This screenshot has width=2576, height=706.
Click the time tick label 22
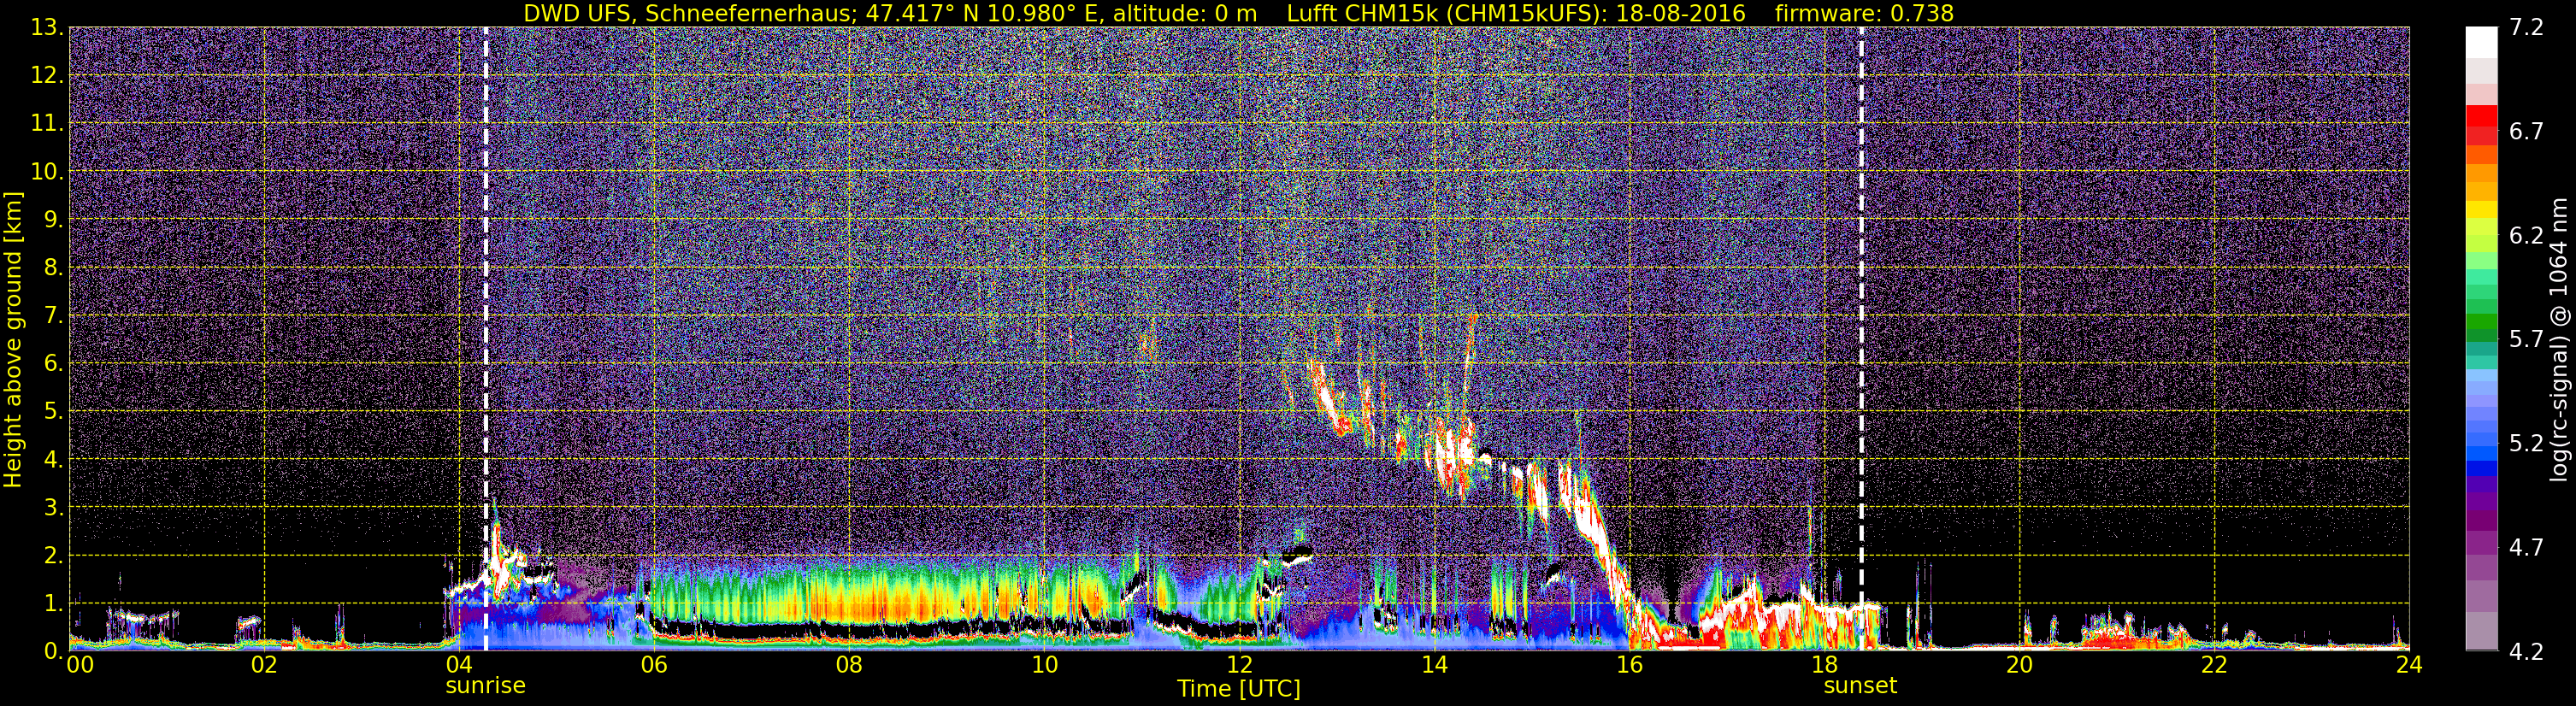click(2214, 665)
